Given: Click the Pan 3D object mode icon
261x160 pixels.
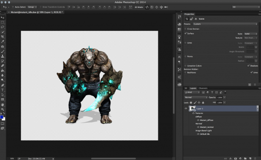Looking at the screenshot, I should coord(157,7).
